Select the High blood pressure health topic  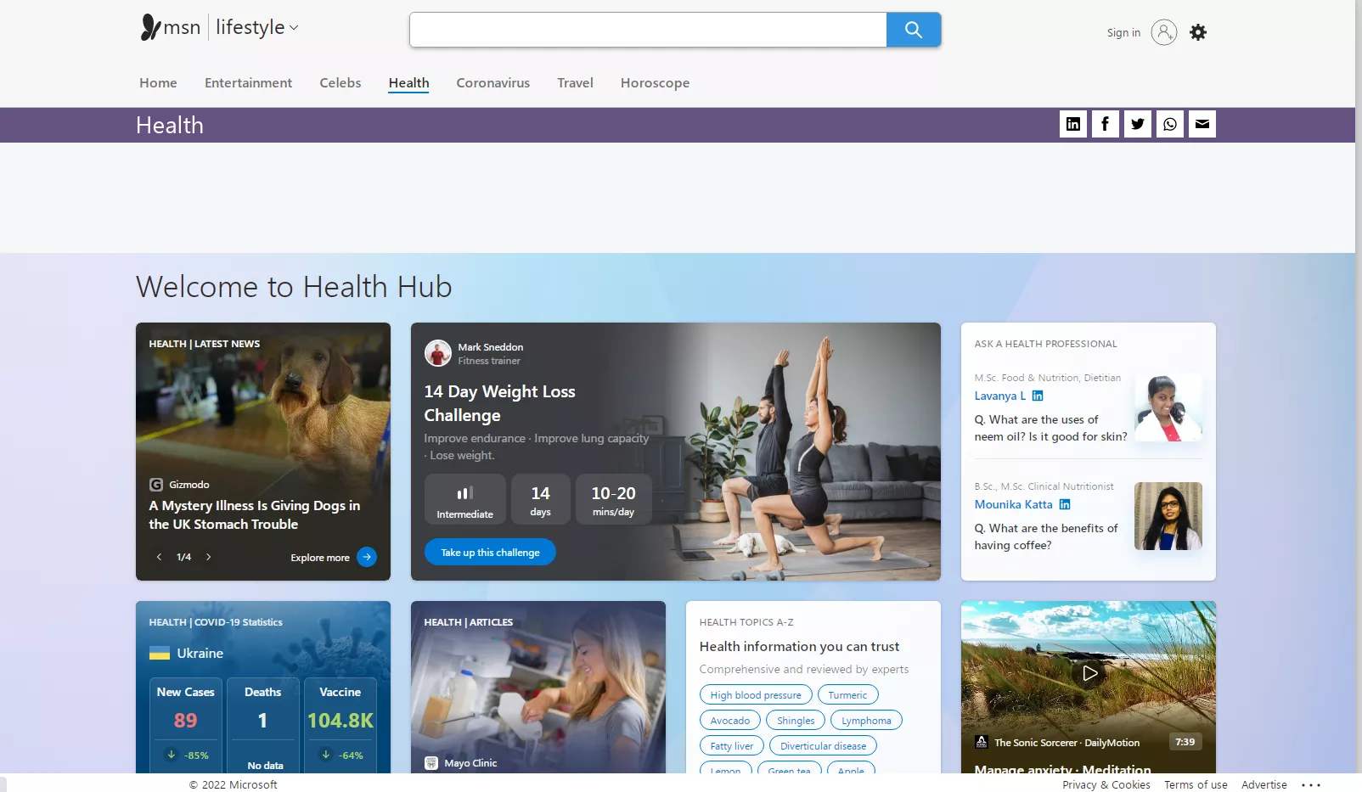[x=755, y=694]
